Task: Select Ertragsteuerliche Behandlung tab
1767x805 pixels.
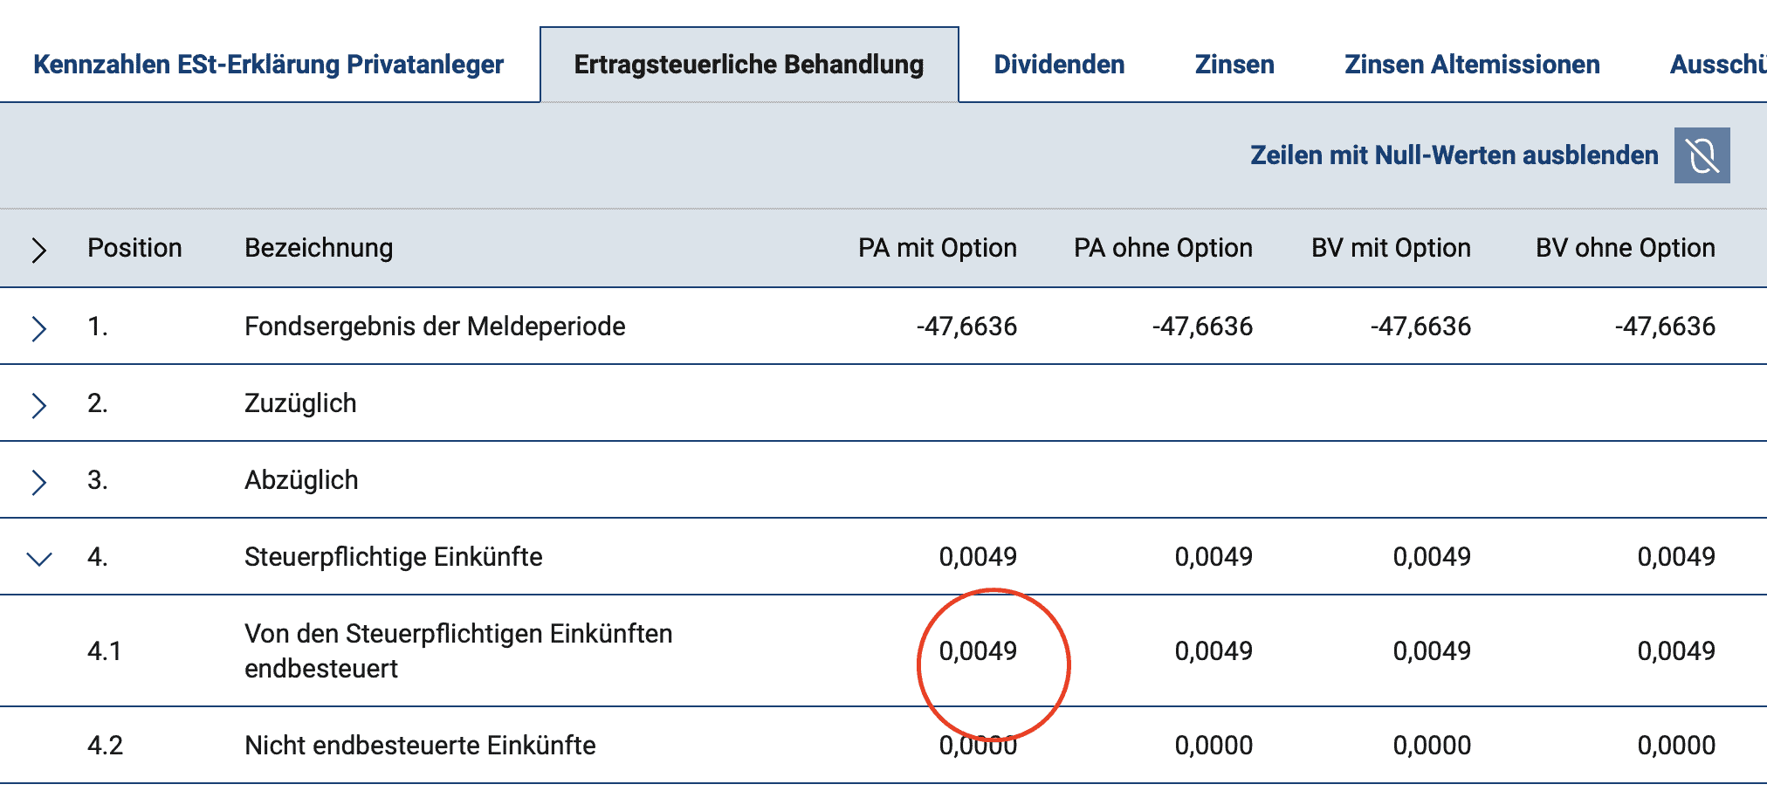Action: 748,65
